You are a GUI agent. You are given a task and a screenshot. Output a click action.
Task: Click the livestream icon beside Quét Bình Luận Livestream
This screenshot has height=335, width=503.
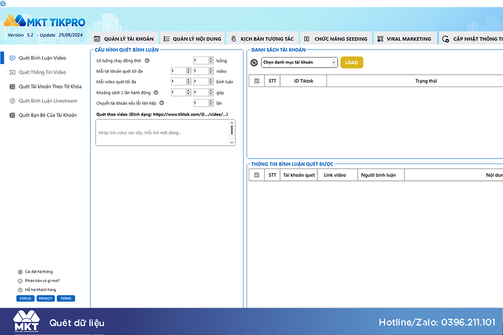tap(12, 101)
